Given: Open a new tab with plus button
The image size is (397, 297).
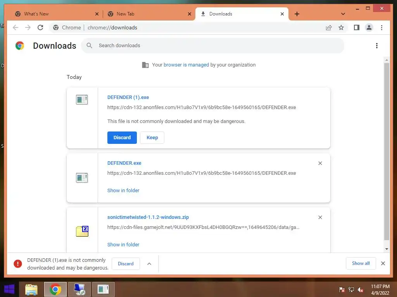Looking at the screenshot, I should (x=297, y=14).
